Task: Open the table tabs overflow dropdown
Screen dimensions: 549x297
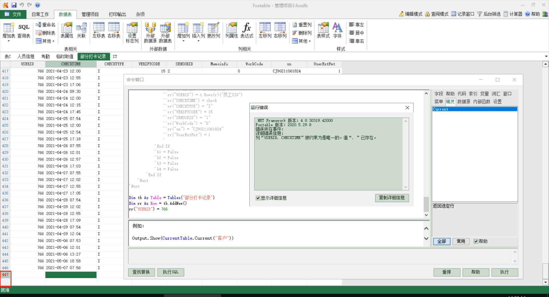Action: pos(546,57)
